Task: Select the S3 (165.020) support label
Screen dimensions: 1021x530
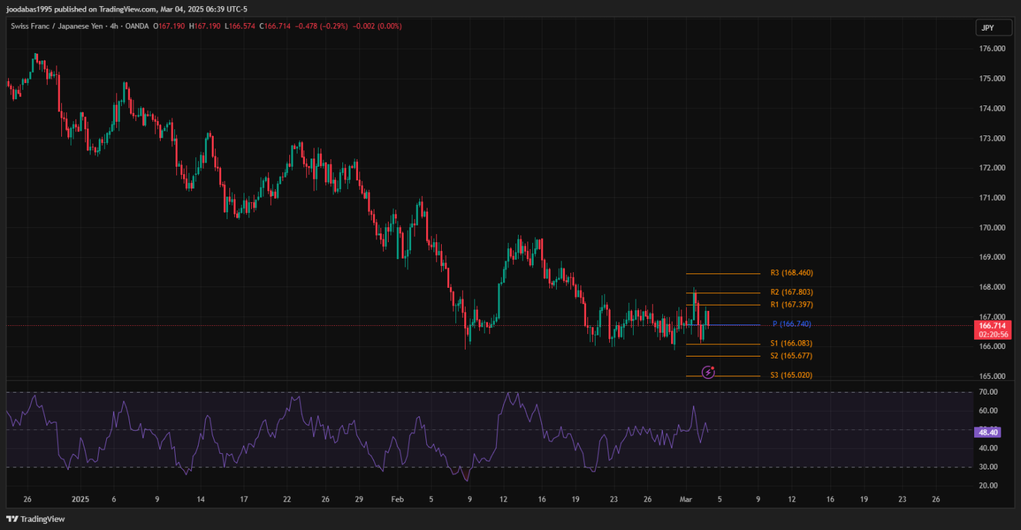Action: pyautogui.click(x=792, y=376)
